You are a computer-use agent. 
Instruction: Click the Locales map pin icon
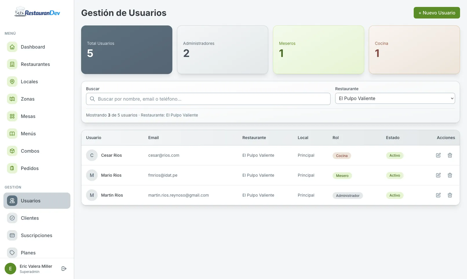(12, 82)
